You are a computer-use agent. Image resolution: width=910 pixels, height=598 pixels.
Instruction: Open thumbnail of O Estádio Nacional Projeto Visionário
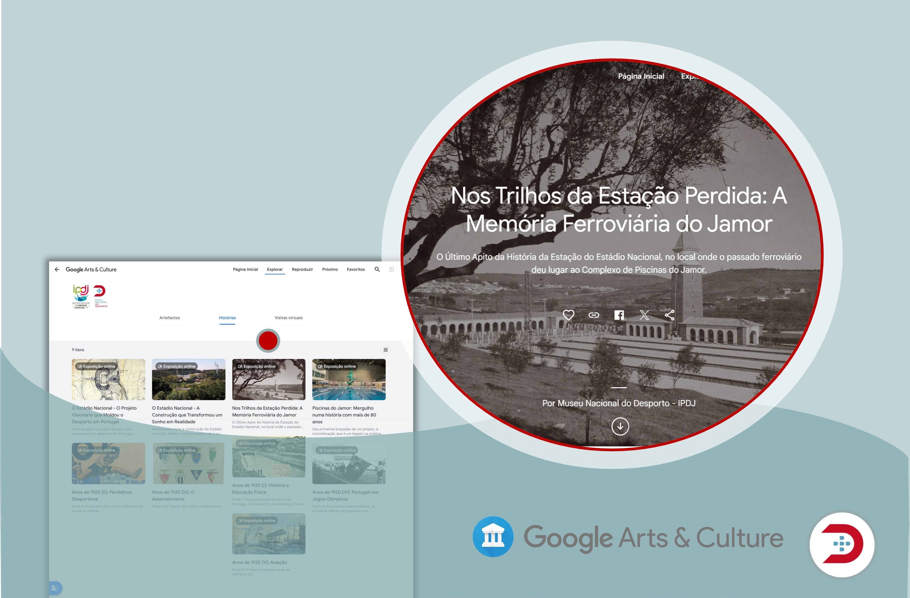pos(109,380)
